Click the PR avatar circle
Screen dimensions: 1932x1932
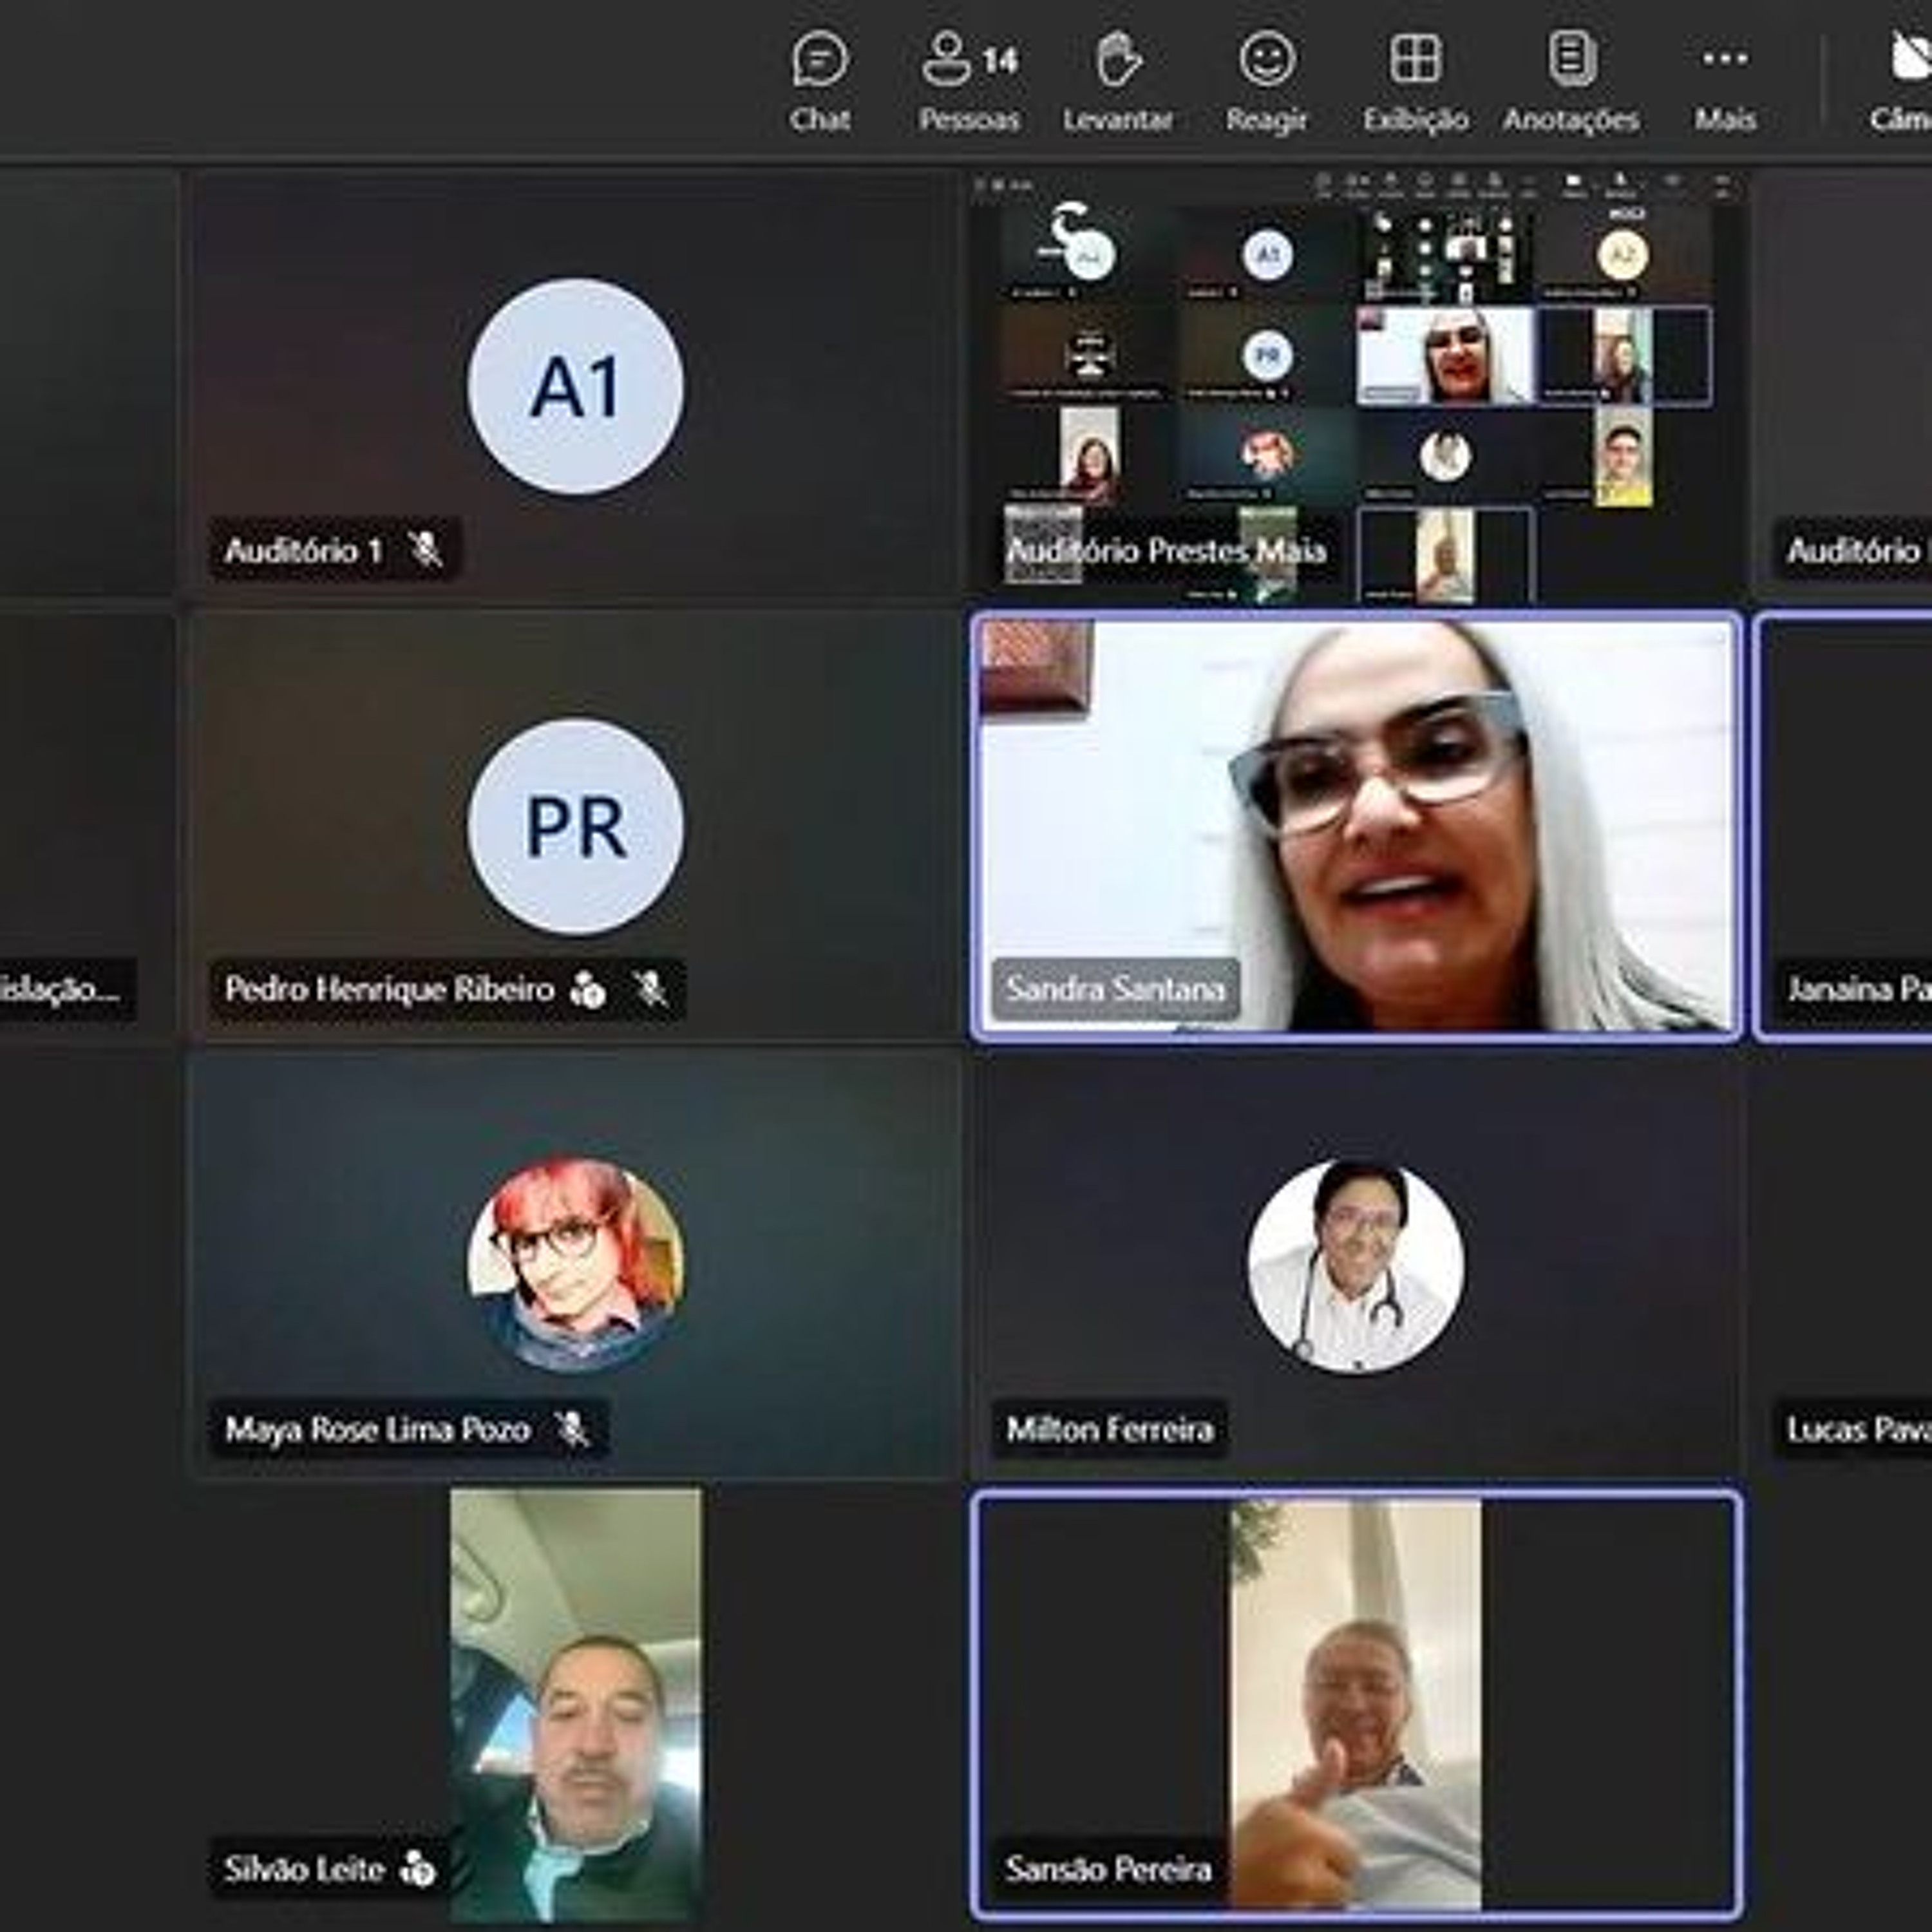coord(576,827)
